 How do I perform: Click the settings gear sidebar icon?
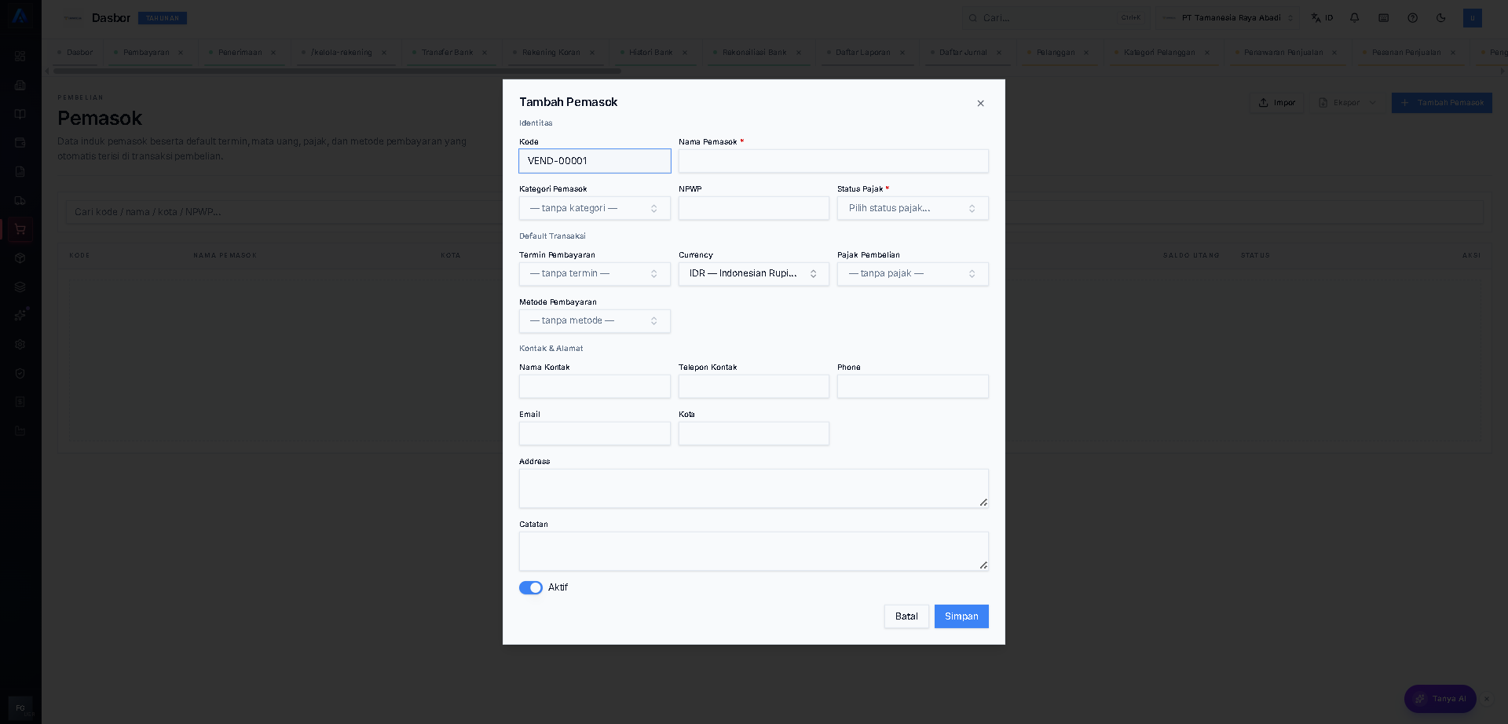tap(20, 345)
